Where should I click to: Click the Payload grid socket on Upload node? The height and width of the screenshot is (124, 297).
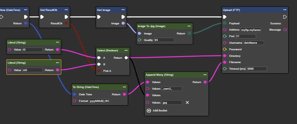pyautogui.click(x=225, y=23)
